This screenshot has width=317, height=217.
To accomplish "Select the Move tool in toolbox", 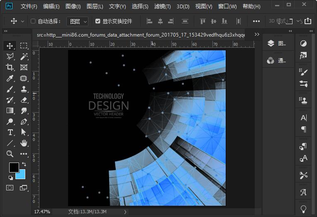I will pyautogui.click(x=10, y=46).
